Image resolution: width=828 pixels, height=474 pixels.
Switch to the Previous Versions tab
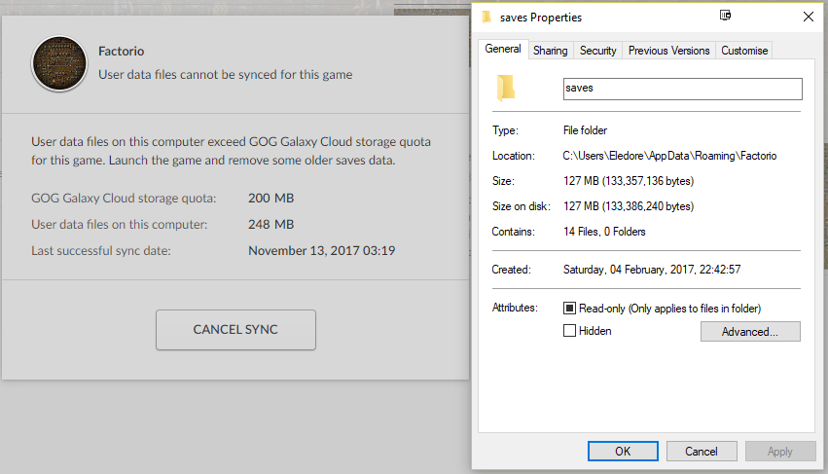tap(668, 51)
